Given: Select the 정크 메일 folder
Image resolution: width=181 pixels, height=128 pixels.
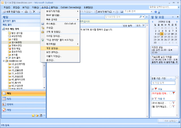Looking at the screenshot, I should (16, 48).
